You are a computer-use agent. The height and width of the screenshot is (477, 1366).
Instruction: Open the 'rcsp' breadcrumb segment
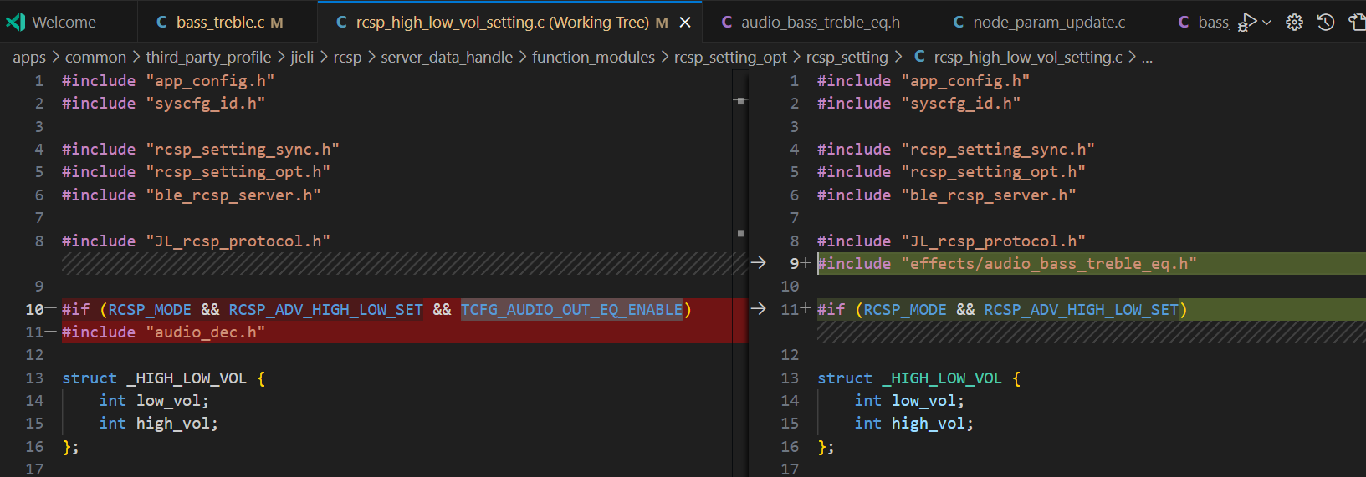(x=347, y=58)
